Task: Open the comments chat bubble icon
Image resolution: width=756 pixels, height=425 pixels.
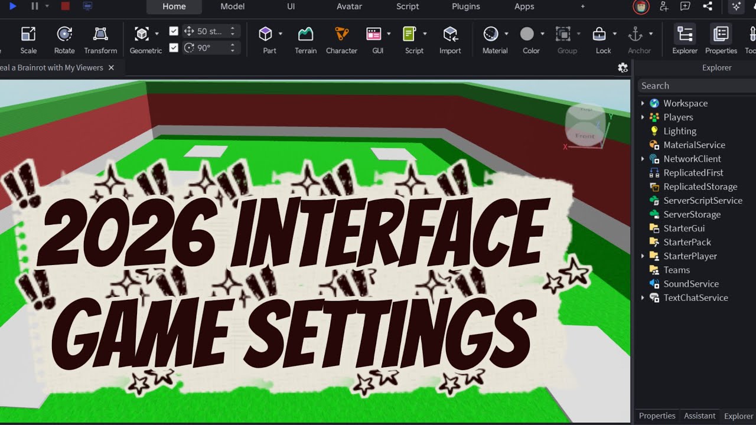Action: [685, 6]
